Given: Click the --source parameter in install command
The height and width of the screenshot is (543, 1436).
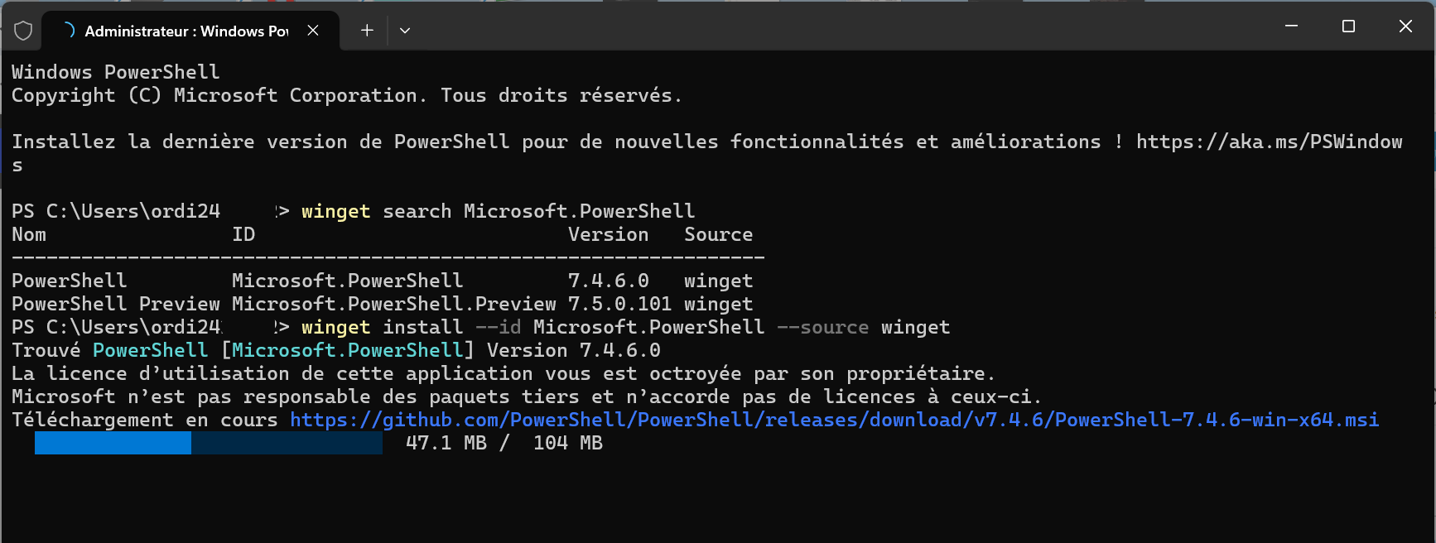Looking at the screenshot, I should pos(822,327).
